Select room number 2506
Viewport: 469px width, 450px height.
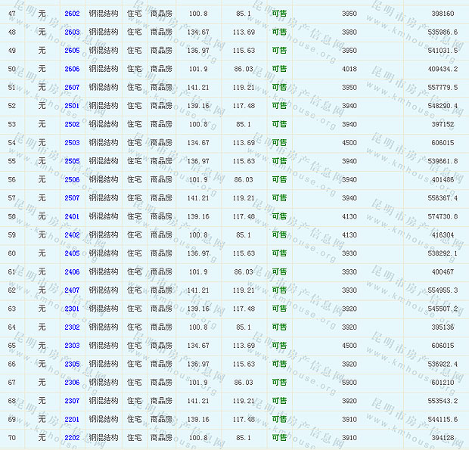(72, 179)
